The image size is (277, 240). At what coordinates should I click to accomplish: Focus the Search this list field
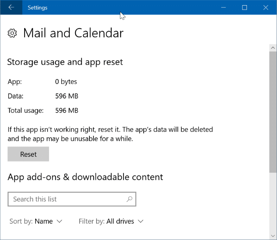click(72, 199)
